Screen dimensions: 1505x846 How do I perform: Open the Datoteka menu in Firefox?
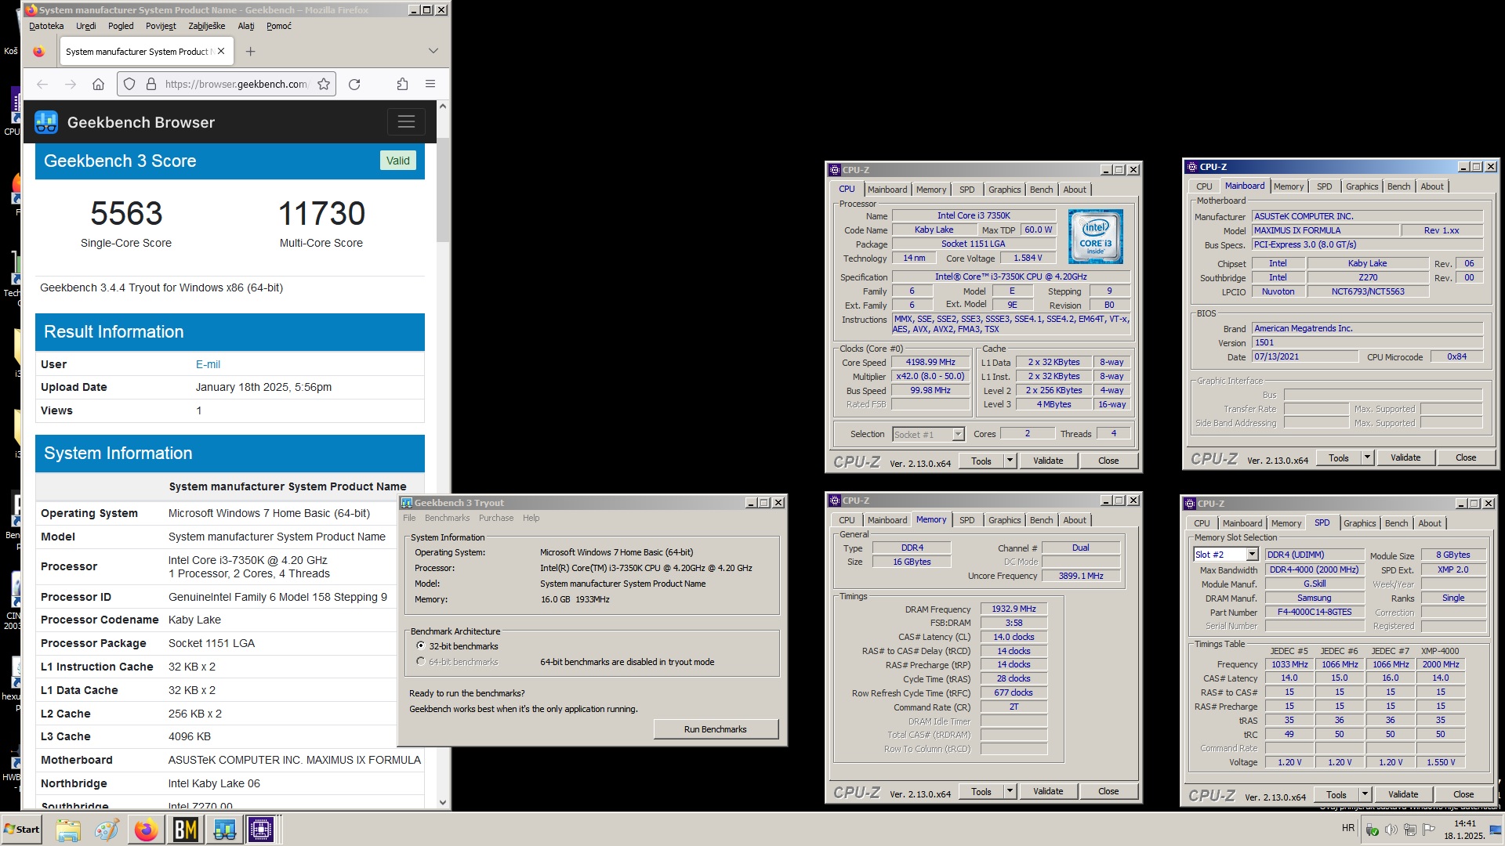pyautogui.click(x=46, y=26)
